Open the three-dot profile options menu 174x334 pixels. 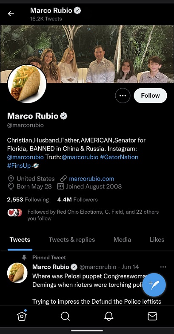click(x=123, y=96)
